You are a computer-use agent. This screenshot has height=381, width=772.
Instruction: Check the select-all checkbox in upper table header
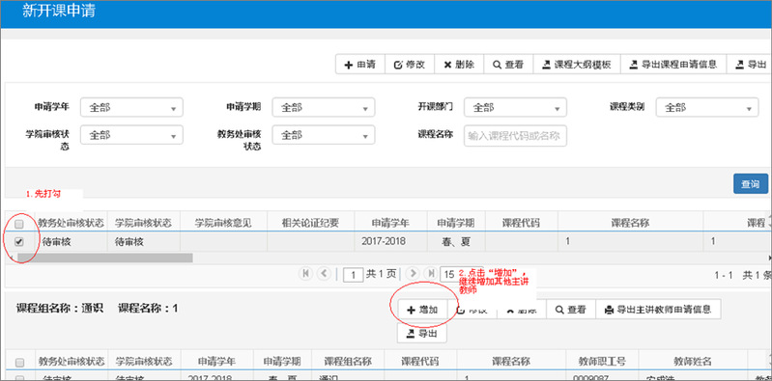[19, 224]
